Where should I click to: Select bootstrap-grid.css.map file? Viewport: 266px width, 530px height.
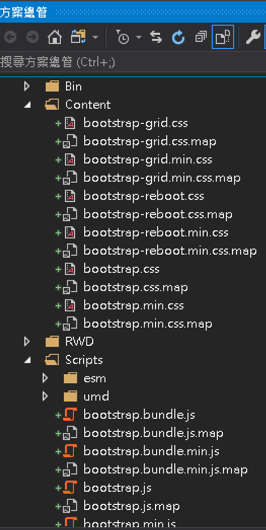click(150, 141)
